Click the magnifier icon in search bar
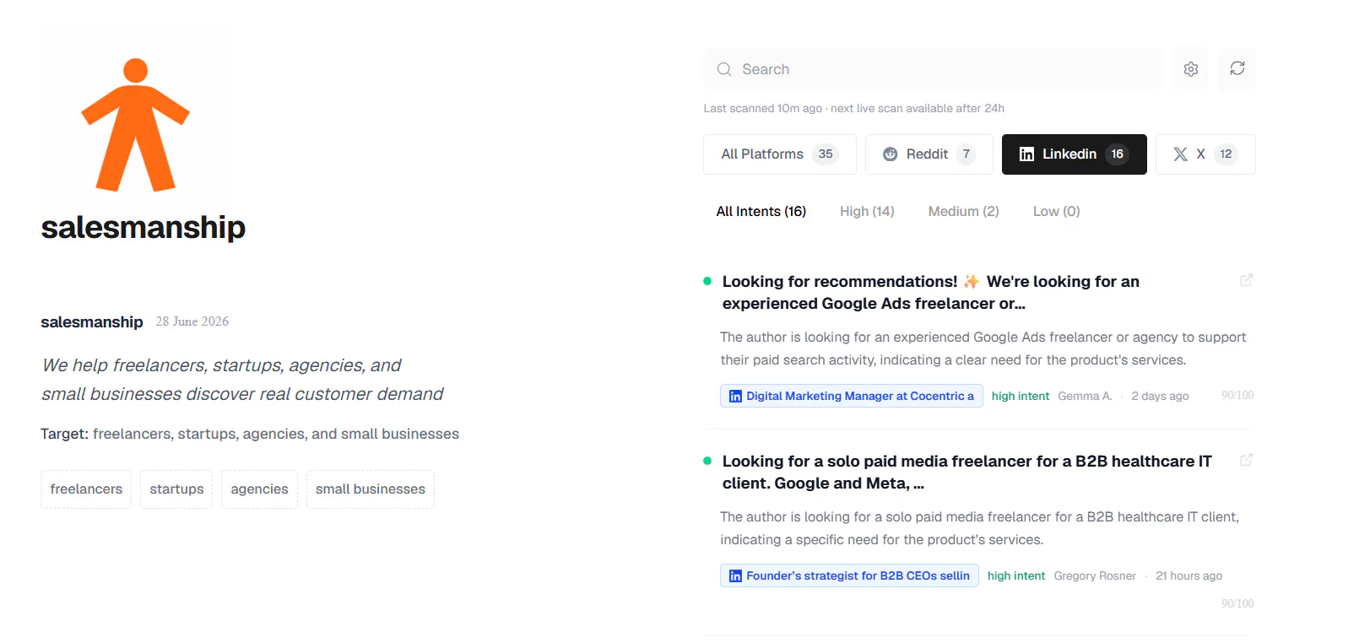This screenshot has height=643, width=1359. pyautogui.click(x=724, y=69)
